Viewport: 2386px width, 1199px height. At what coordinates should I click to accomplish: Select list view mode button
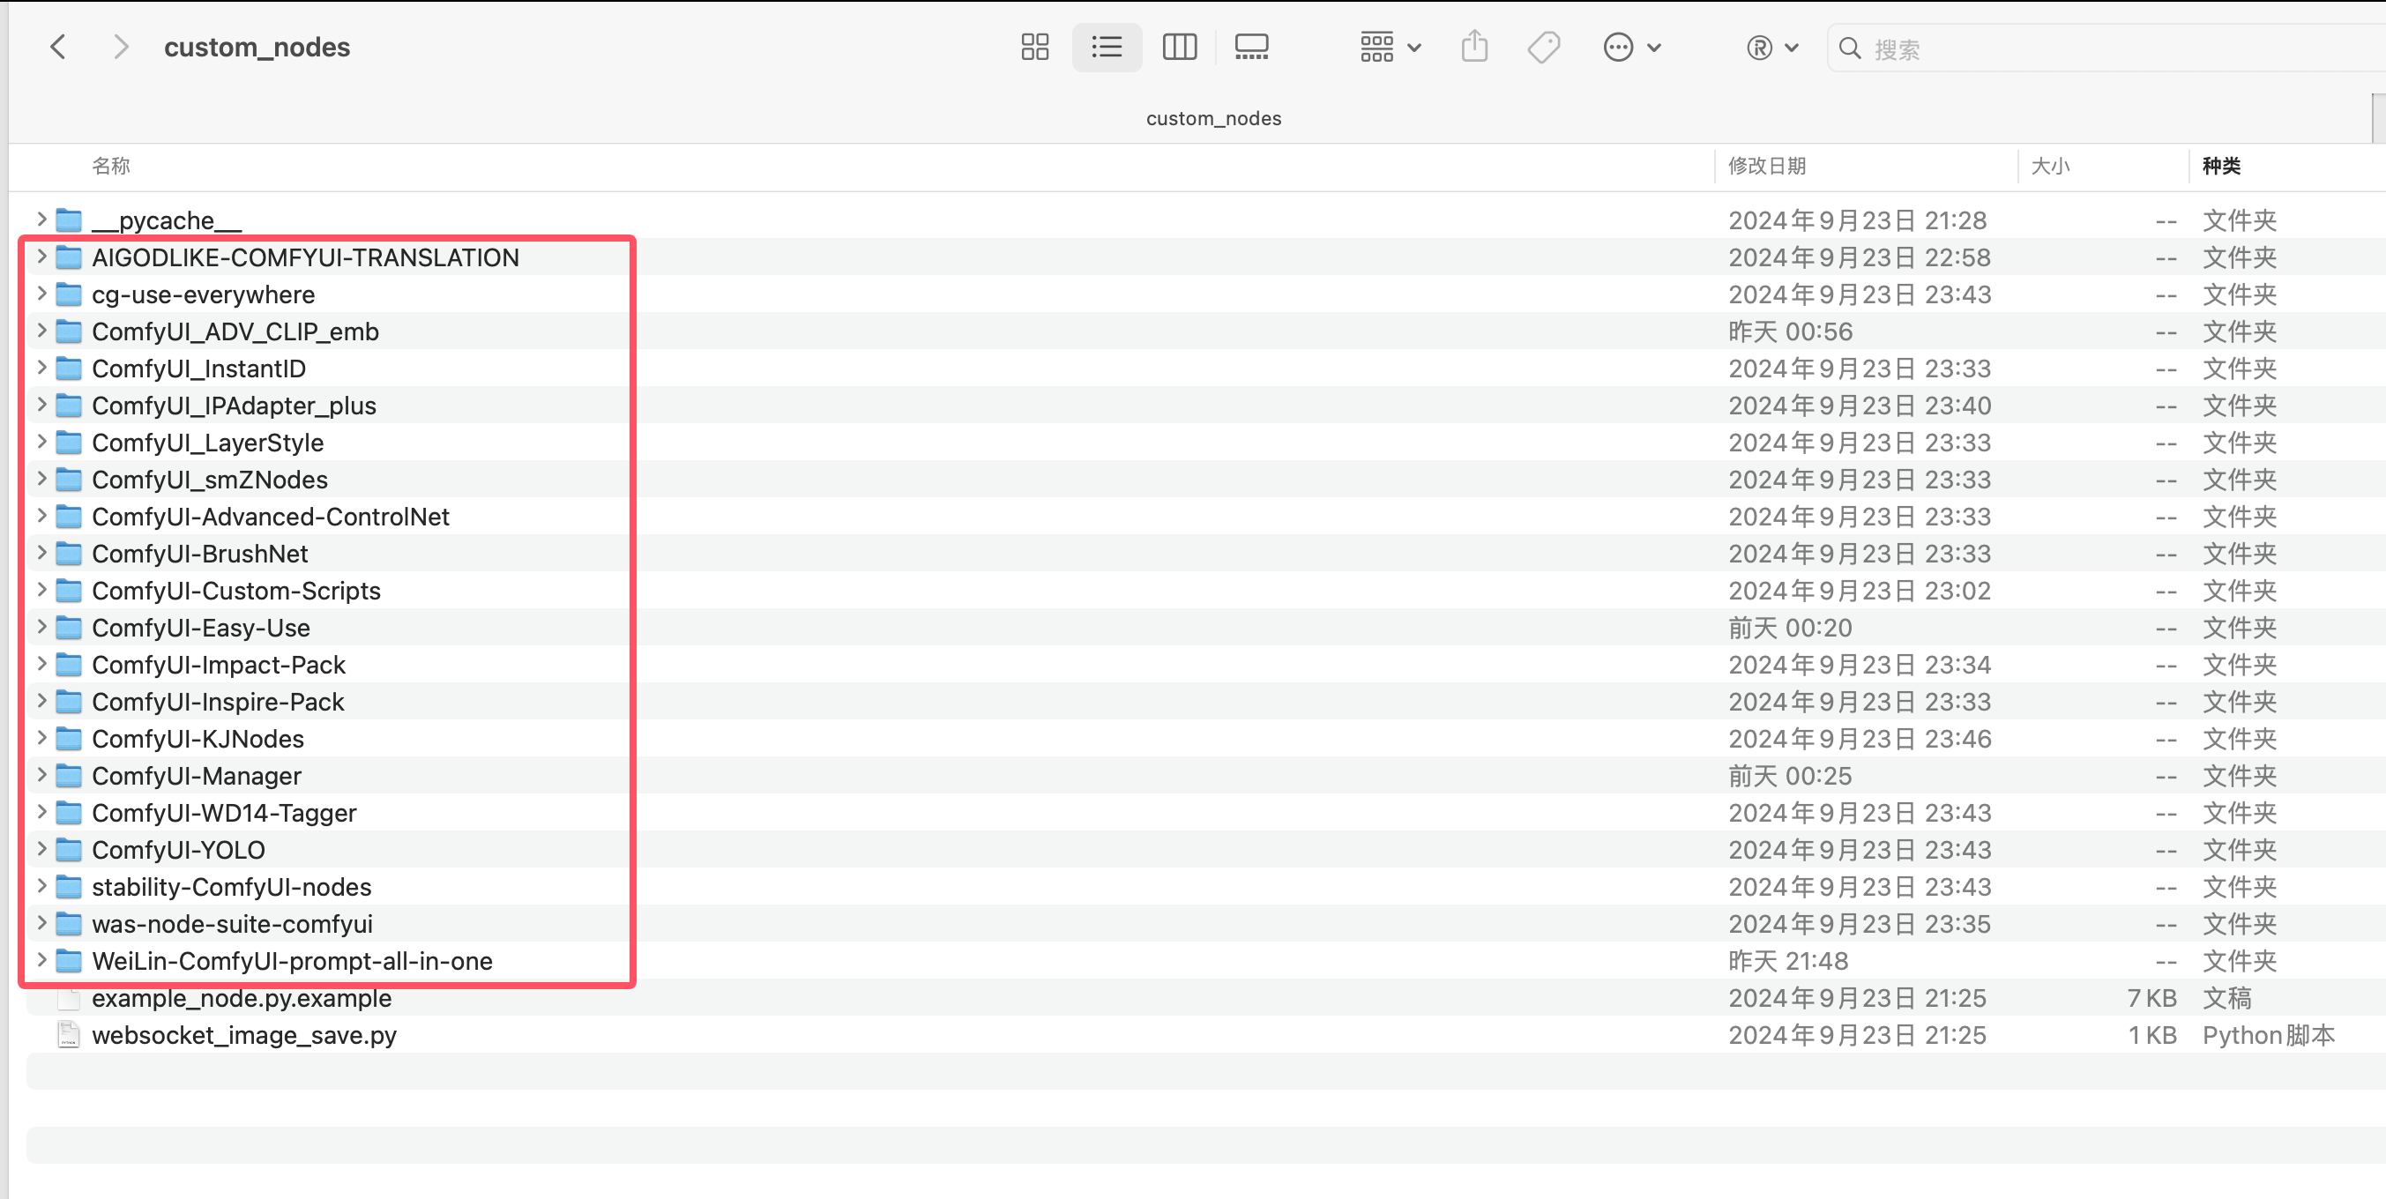1107,48
